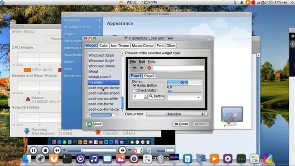Image resolution: width=295 pixels, height=166 pixels.
Task: Toggle fullscreen in the media player
Action: tap(139, 150)
